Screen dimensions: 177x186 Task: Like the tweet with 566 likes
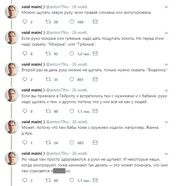click(x=72, y=22)
